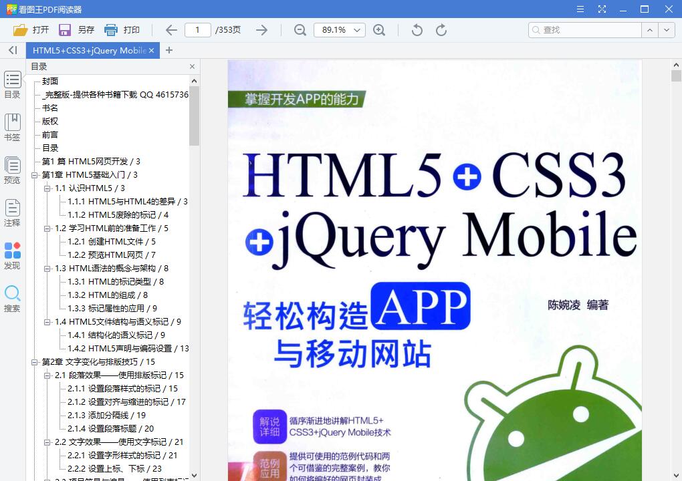This screenshot has height=481, width=682.
Task: Select 1.3.1 HTML的标记类型 / 8
Action: tap(116, 282)
